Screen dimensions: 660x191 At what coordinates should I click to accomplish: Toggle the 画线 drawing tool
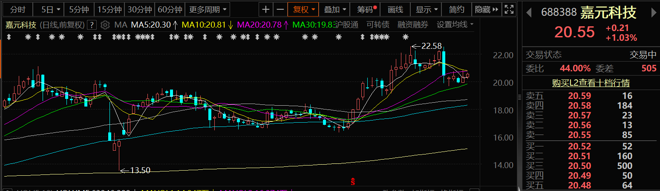[395, 9]
